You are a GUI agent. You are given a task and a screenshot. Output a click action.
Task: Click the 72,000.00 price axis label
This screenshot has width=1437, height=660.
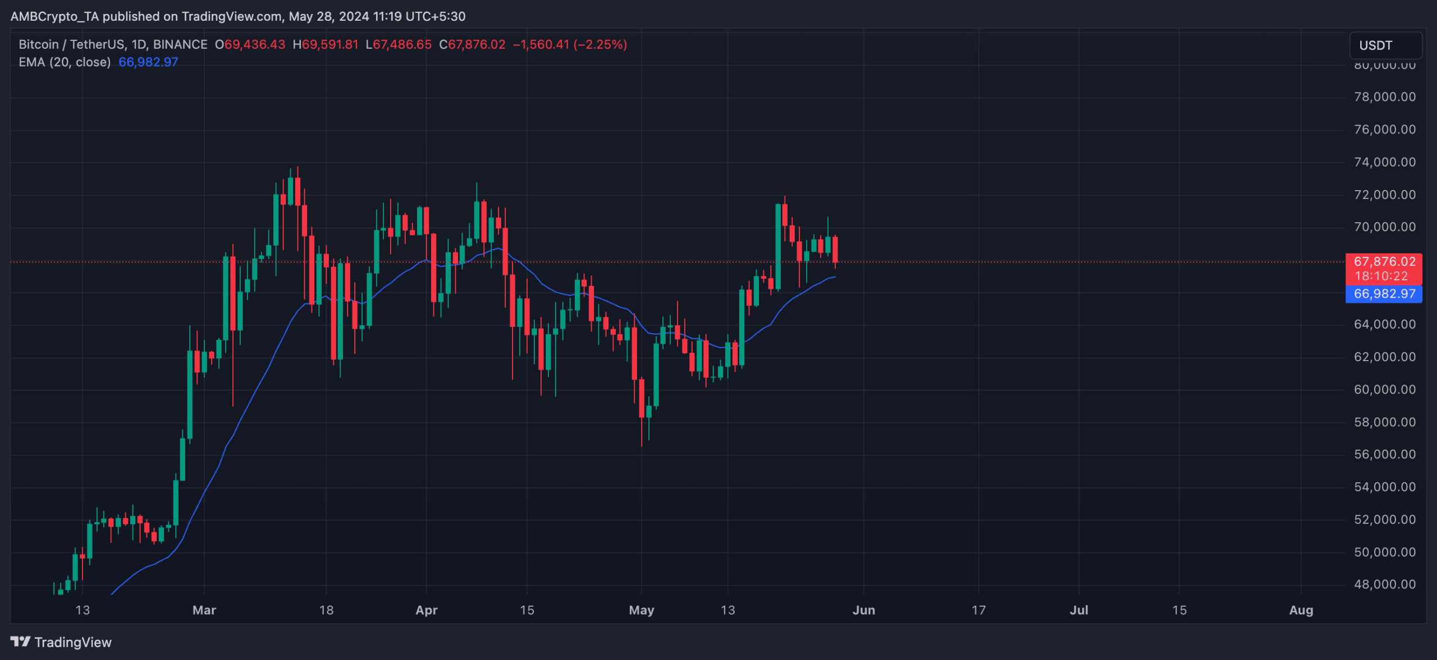click(1385, 195)
